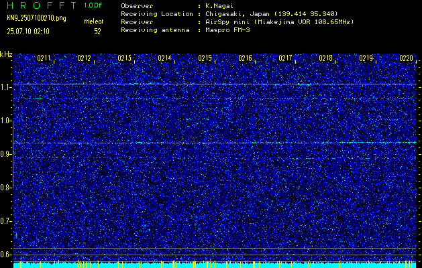Click Chigasaki, Japan coordinates text

(x=271, y=14)
